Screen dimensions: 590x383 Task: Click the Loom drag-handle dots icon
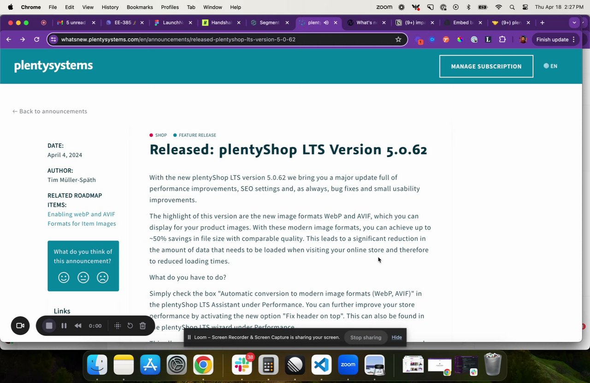pos(118,326)
